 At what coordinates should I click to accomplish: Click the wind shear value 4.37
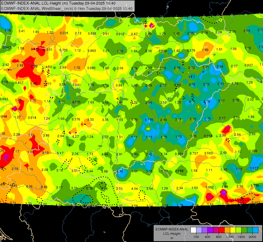pos(149,68)
